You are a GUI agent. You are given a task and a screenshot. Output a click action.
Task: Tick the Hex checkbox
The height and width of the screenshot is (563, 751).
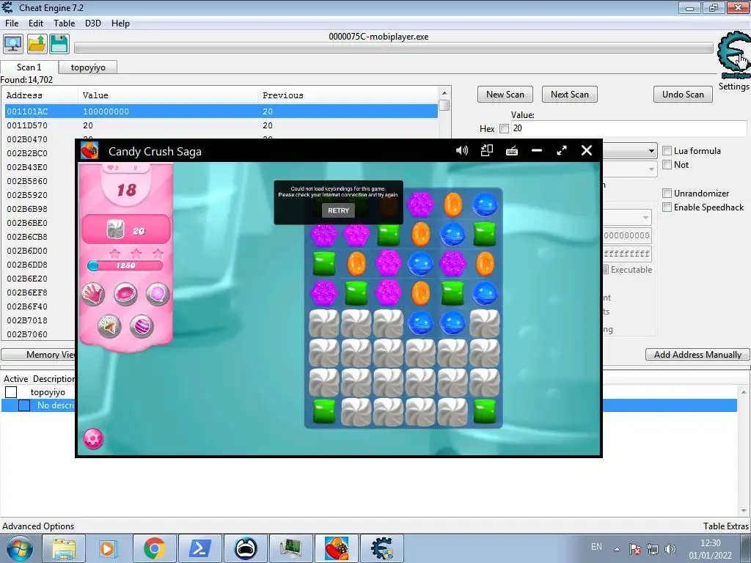(x=504, y=129)
